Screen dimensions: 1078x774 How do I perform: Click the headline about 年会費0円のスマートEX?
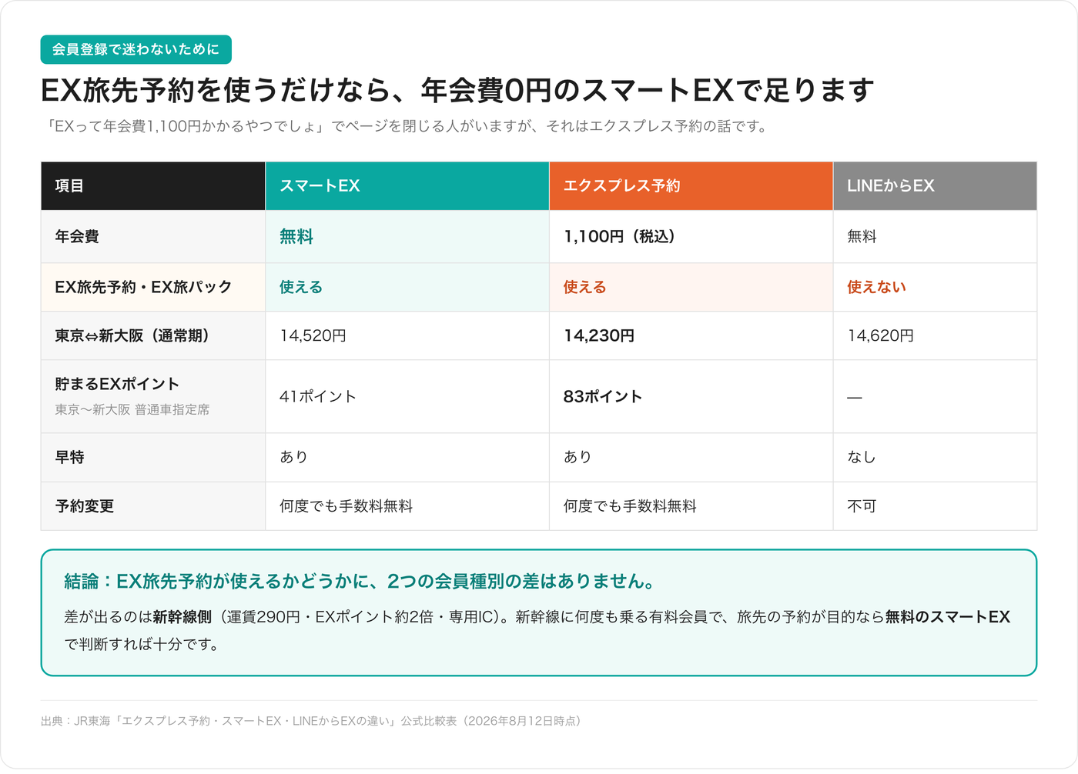click(457, 90)
